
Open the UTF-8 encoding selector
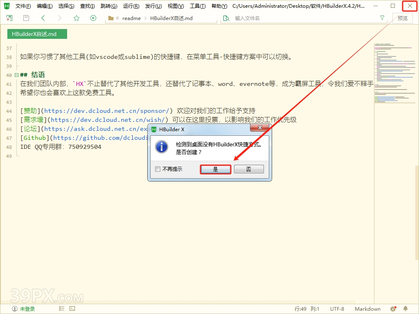[x=337, y=309]
